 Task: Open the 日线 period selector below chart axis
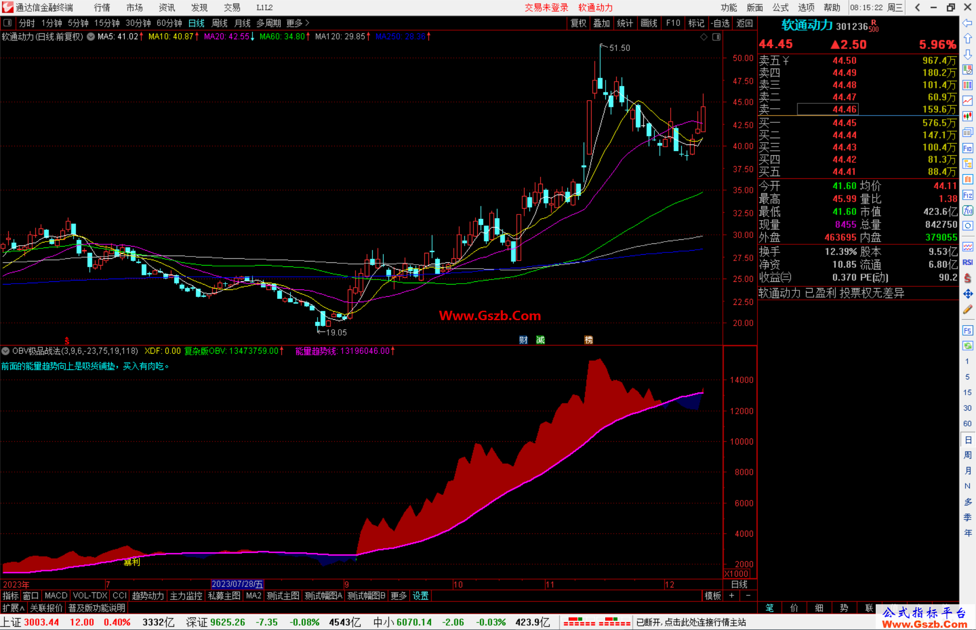739,584
